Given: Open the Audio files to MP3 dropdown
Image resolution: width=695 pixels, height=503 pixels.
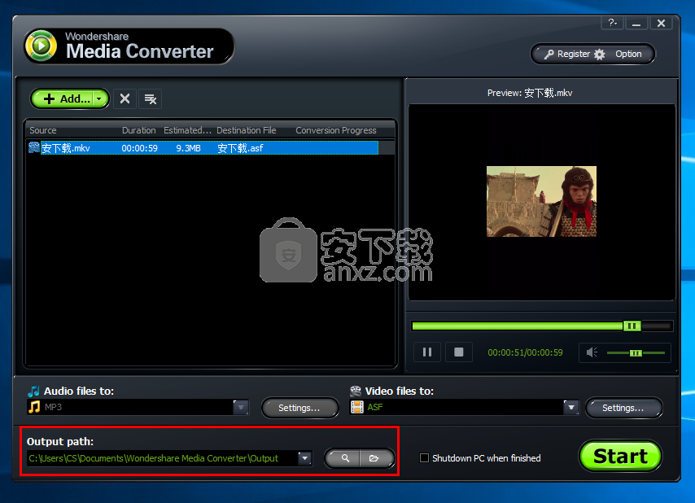Looking at the screenshot, I should point(241,407).
